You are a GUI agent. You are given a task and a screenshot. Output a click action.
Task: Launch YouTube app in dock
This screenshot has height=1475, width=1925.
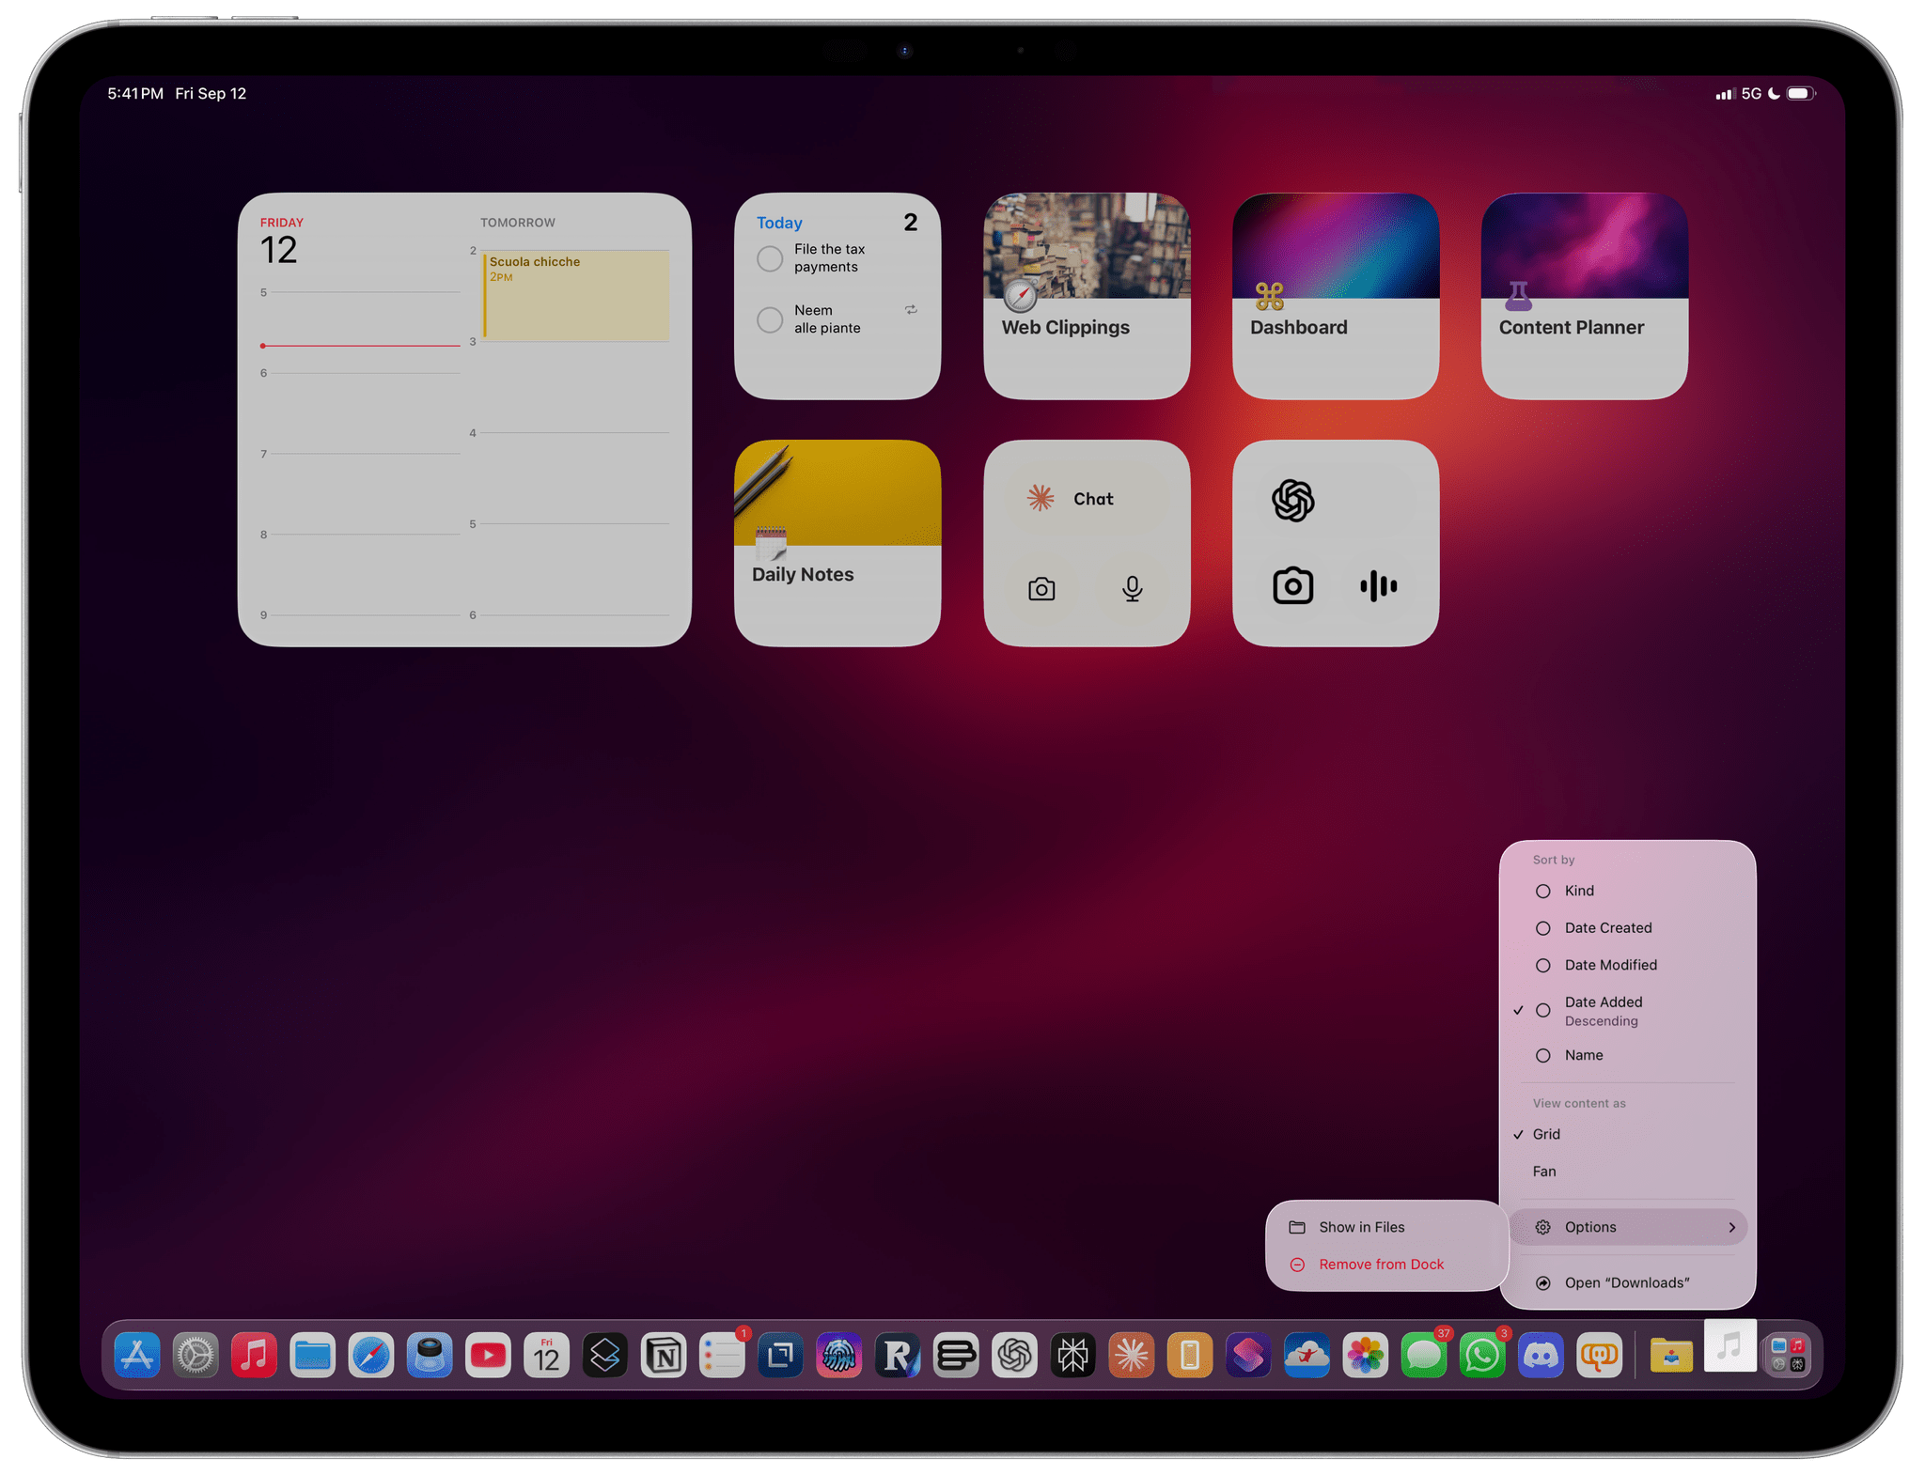click(488, 1356)
